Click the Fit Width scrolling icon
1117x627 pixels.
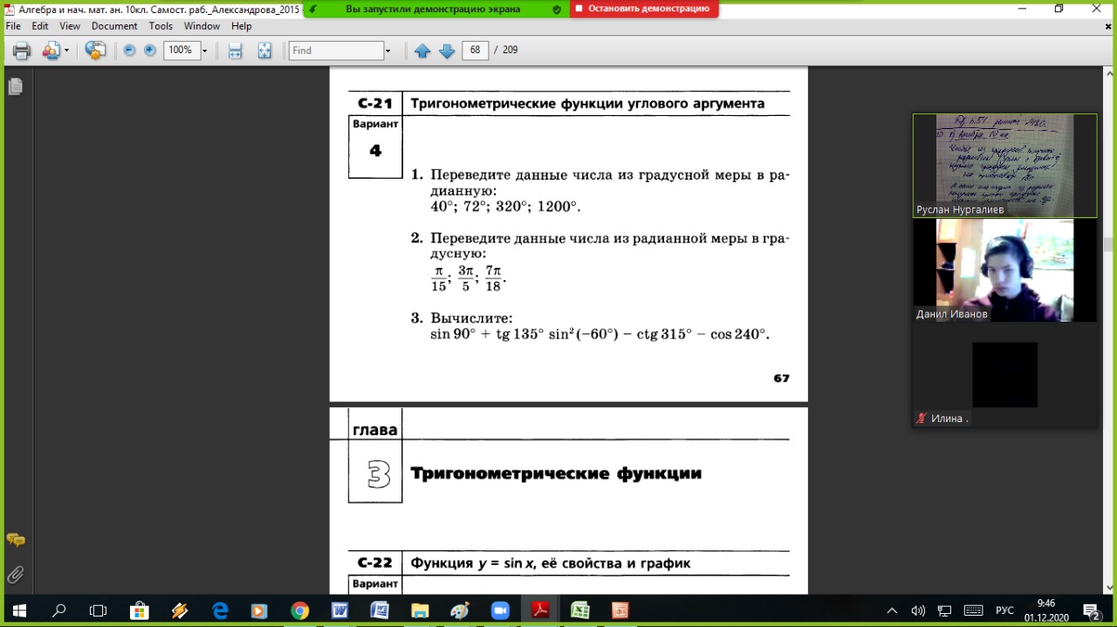[235, 51]
